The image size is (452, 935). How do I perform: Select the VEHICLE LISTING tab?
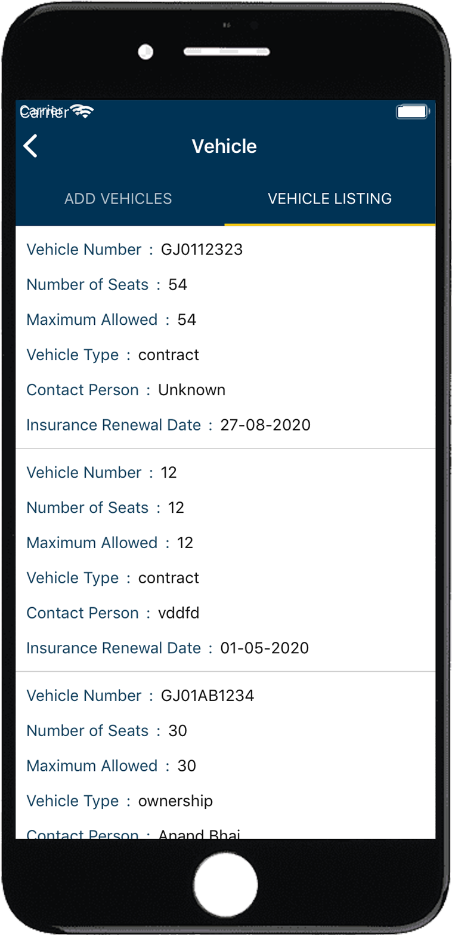click(x=330, y=199)
